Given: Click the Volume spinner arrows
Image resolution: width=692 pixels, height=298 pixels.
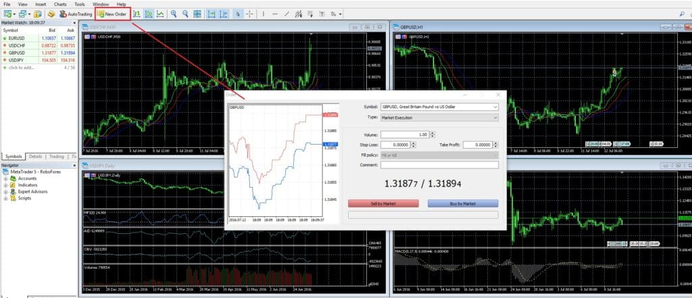Looking at the screenshot, I should tap(432, 134).
